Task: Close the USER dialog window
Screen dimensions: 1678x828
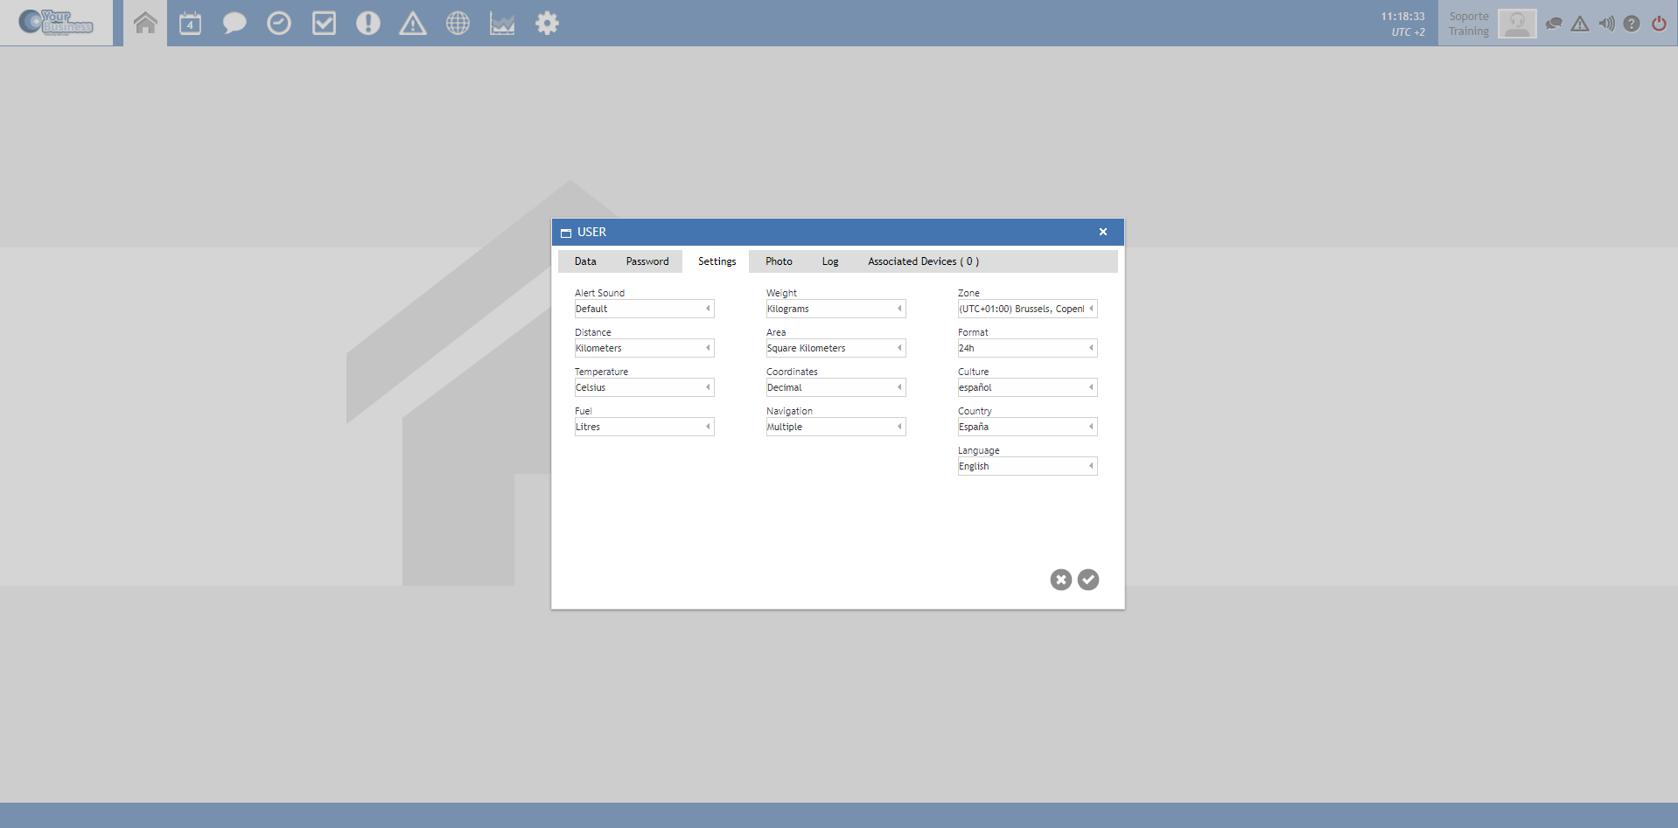Action: [1103, 232]
